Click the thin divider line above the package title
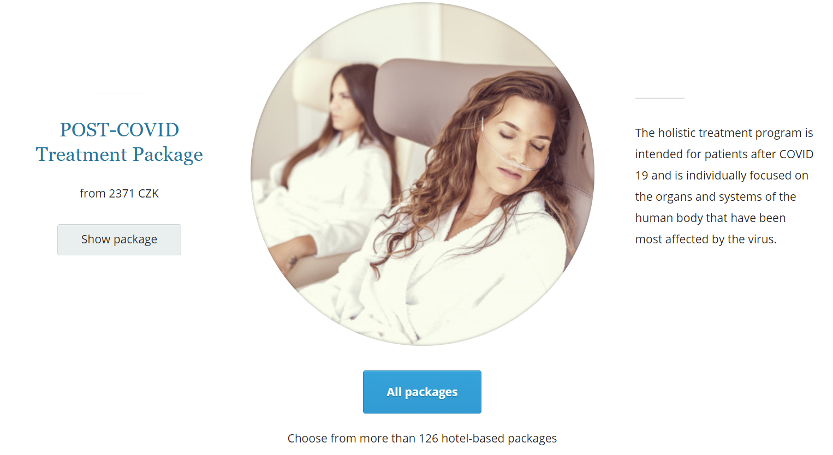Image resolution: width=833 pixels, height=455 pixels. (120, 93)
